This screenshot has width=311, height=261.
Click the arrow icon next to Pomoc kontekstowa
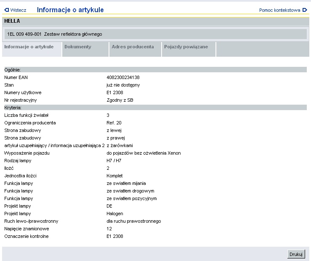coord(305,10)
